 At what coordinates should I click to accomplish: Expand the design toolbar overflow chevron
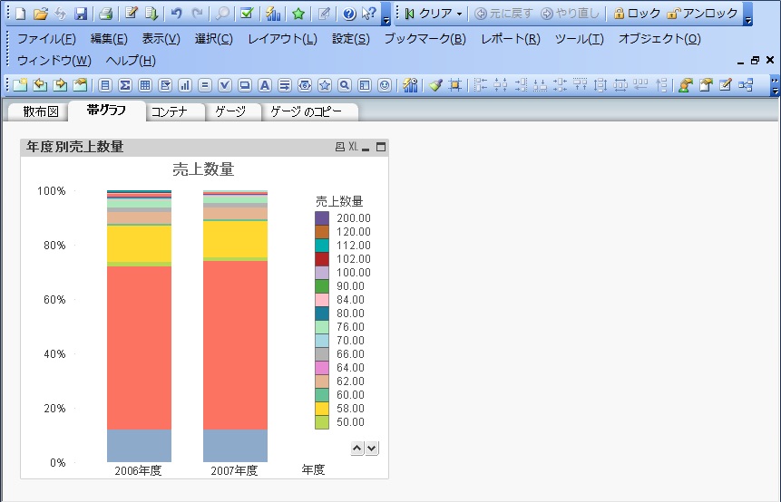(x=775, y=85)
